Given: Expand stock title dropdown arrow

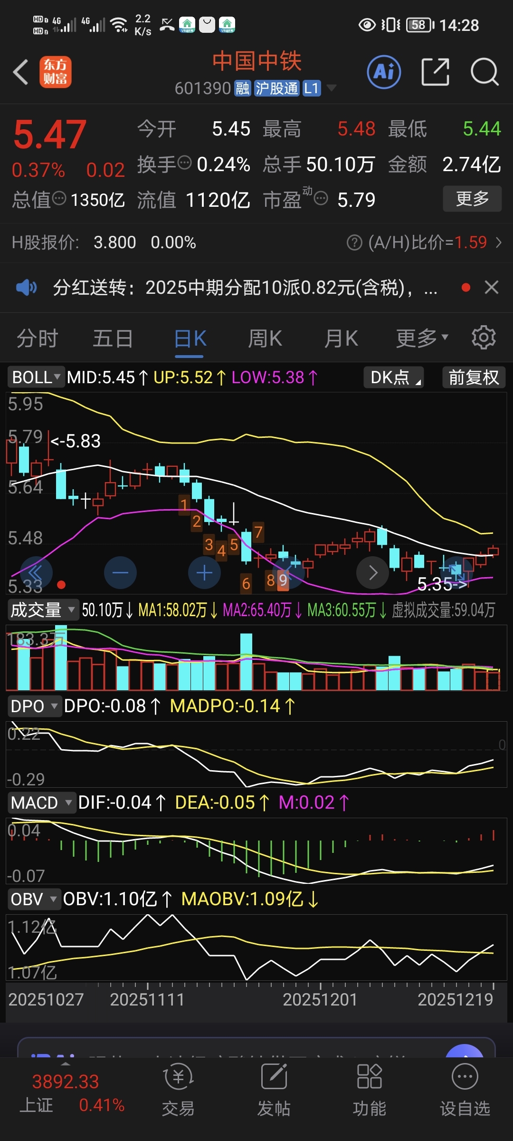Looking at the screenshot, I should (332, 88).
